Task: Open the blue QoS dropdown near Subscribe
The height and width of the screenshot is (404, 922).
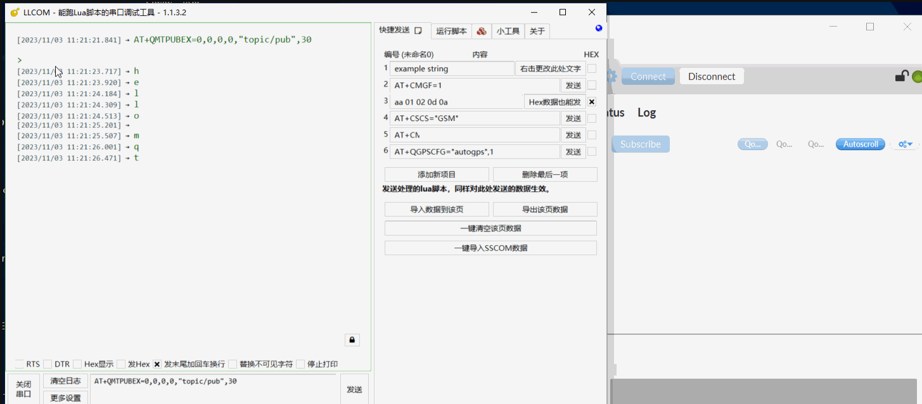Action: 752,144
